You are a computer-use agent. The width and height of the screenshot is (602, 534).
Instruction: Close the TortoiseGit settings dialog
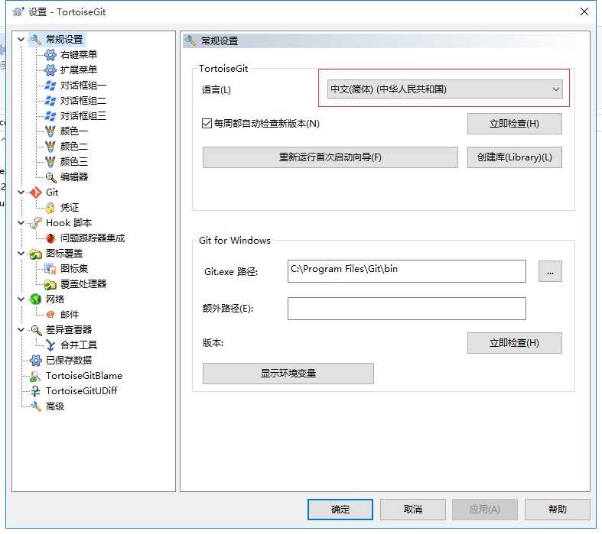coord(584,11)
